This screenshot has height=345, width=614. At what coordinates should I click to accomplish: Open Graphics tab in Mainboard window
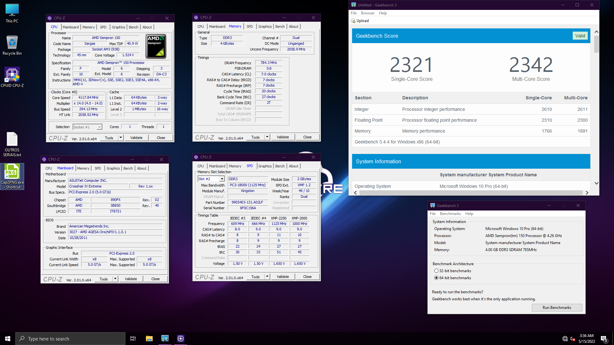click(x=113, y=168)
